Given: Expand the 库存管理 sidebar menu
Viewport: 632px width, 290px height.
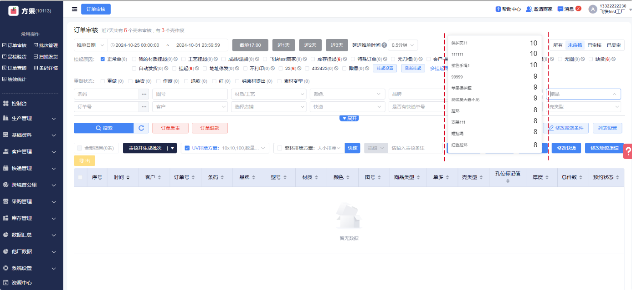Looking at the screenshot, I should click(31, 218).
